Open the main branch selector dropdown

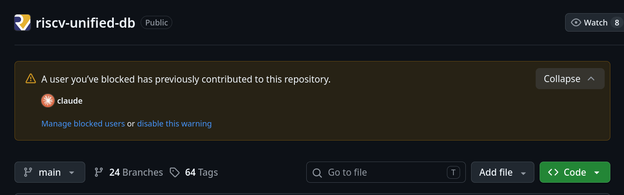50,172
